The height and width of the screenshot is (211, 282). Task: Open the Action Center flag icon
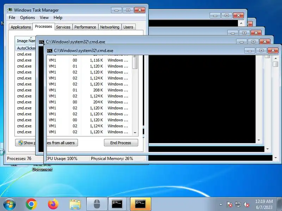pyautogui.click(x=229, y=204)
